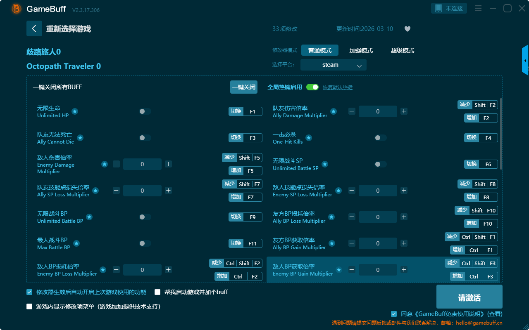Click the heart favorite icon

(407, 29)
